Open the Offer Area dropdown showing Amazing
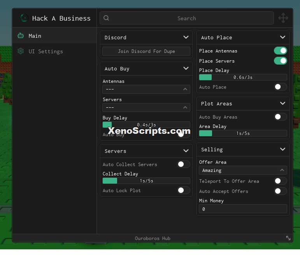The width and height of the screenshot is (300, 261). pos(243,170)
